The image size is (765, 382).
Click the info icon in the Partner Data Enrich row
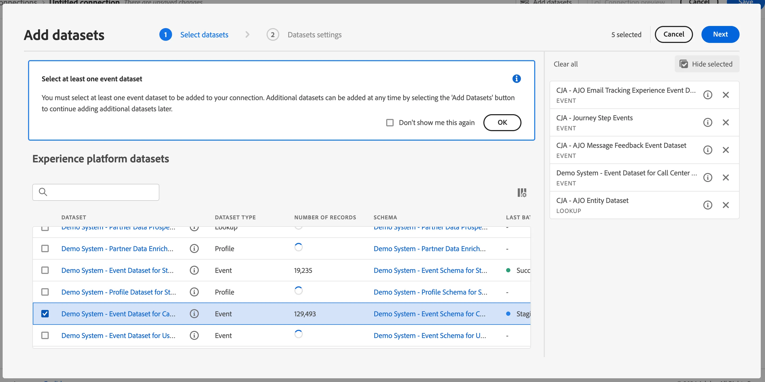coord(194,248)
